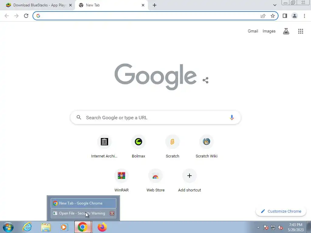Open the Internet Archive shortcut
Image resolution: width=311 pixels, height=233 pixels.
point(104,147)
